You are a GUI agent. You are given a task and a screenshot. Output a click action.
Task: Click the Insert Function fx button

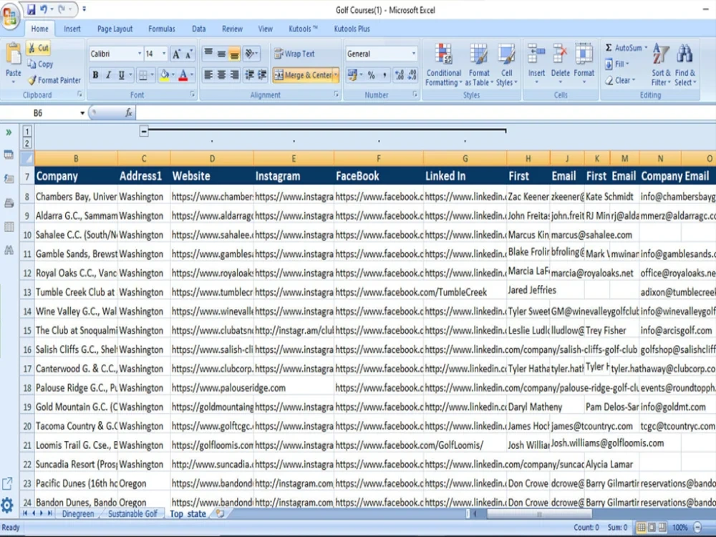tap(129, 112)
